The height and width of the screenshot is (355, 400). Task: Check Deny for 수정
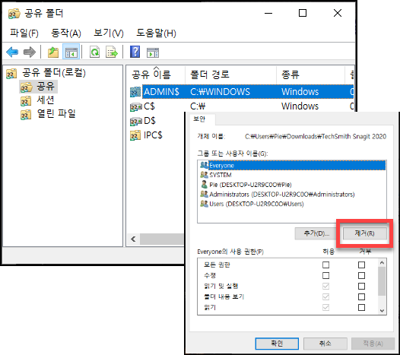[361, 276]
